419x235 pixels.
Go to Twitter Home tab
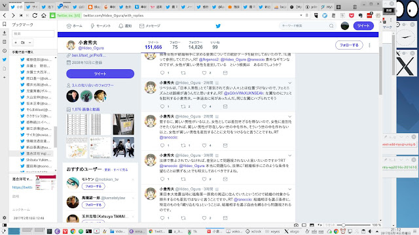point(74,26)
